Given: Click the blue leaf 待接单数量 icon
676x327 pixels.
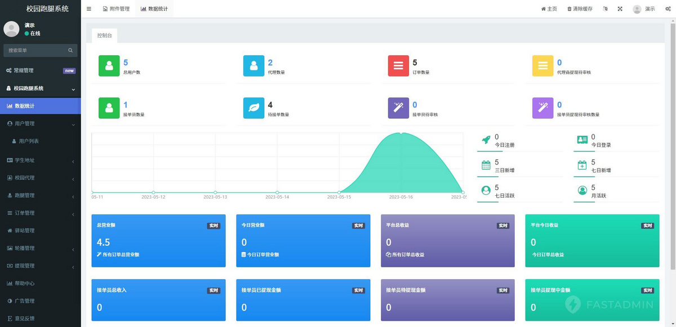Looking at the screenshot, I should 253,108.
